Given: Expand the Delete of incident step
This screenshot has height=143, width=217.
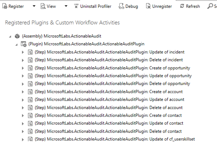Looking at the screenshot, I should (23, 60).
